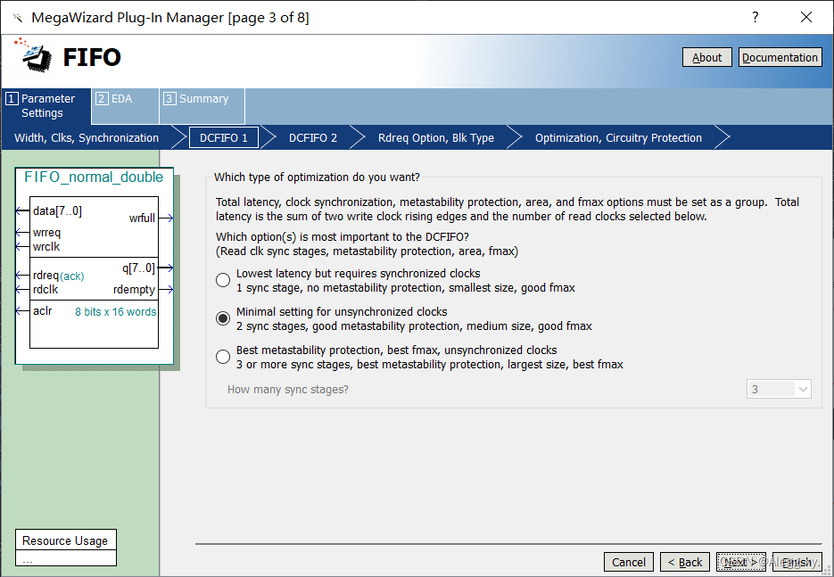Switch to the EDA tab
Image resolution: width=834 pixels, height=577 pixels.
126,106
